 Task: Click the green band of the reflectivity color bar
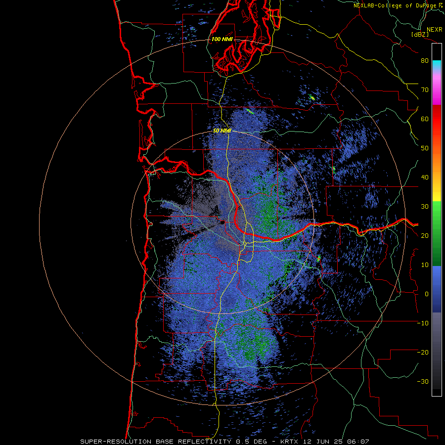pos(437,233)
